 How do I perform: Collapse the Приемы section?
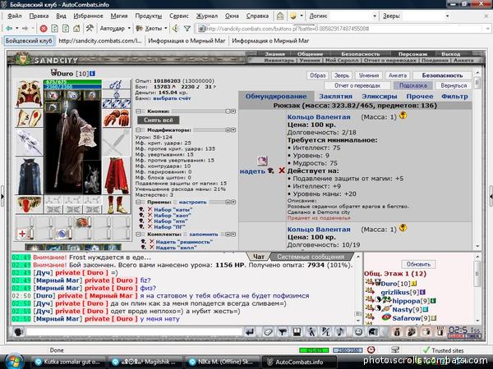pyautogui.click(x=138, y=202)
